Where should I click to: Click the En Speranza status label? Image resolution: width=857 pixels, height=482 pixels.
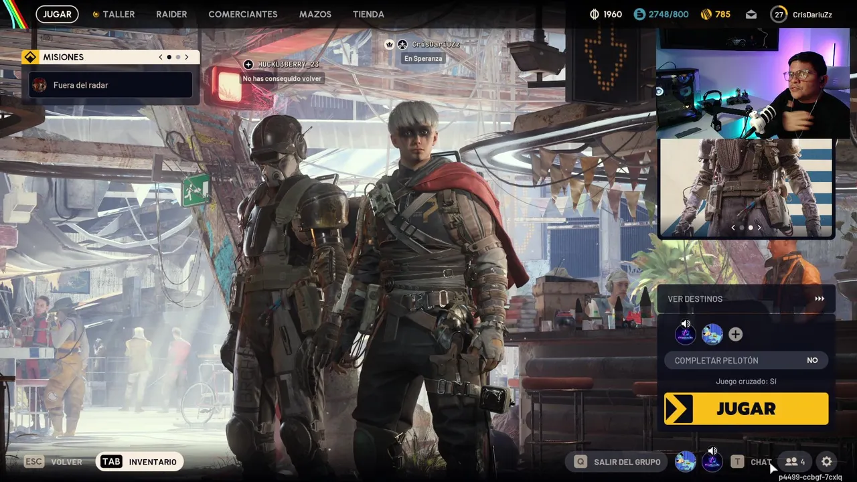coord(423,58)
